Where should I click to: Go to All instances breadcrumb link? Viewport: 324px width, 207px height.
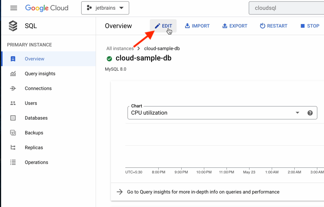coord(120,48)
